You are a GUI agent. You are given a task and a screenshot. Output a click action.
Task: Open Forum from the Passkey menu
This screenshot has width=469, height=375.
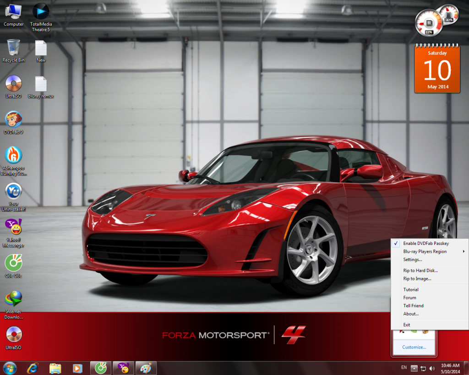click(x=430, y=298)
